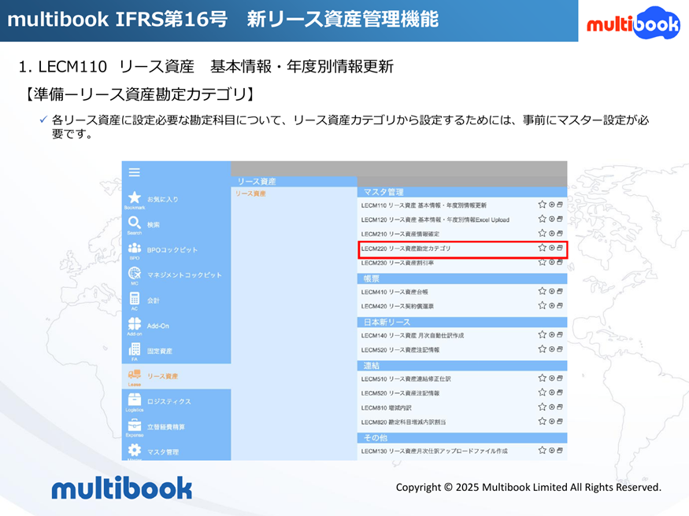Click new-window icon in LECM820 row

(x=560, y=422)
